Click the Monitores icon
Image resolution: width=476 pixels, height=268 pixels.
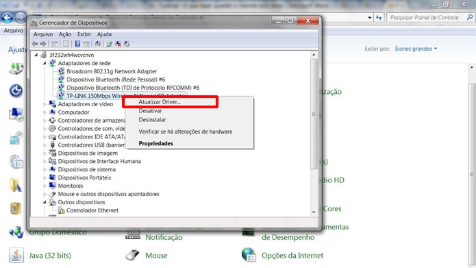[52, 185]
